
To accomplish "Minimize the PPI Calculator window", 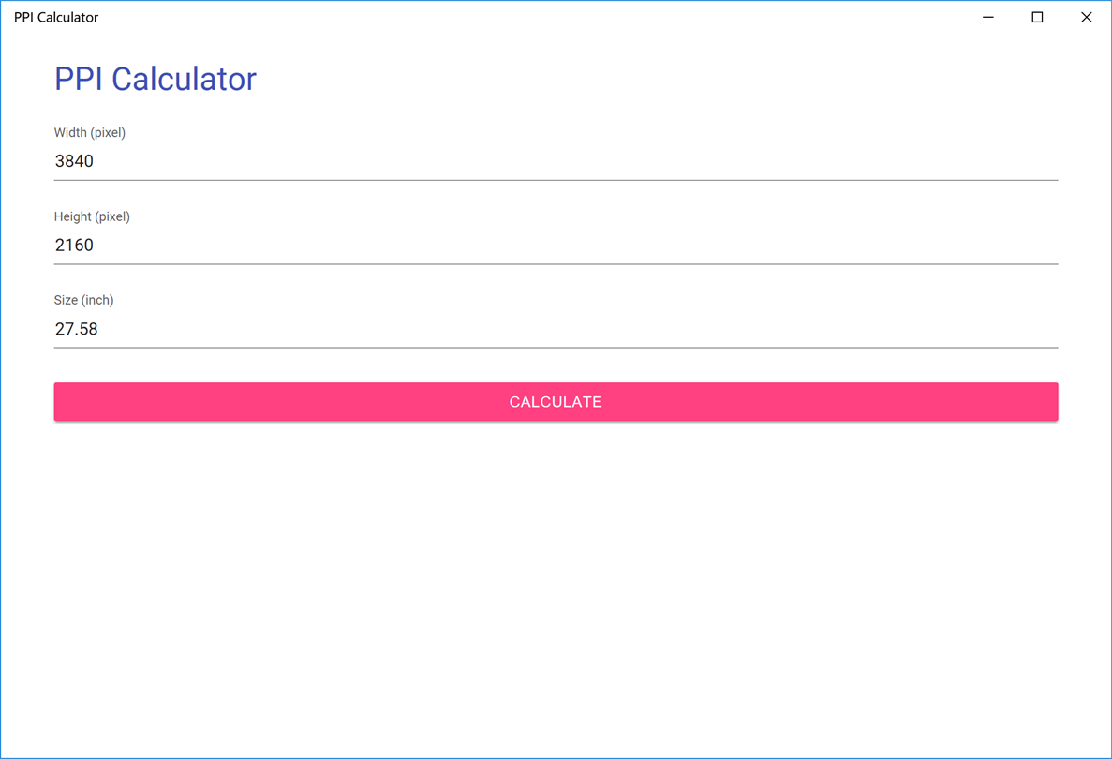I will [988, 18].
